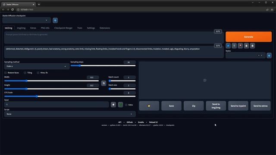Enable the Hires. fix checkbox
276x155 pixels.
click(38, 73)
